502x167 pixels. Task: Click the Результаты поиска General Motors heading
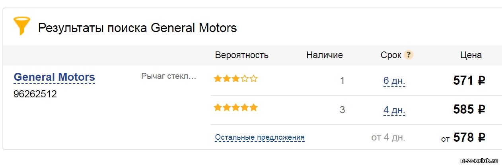pos(137,28)
